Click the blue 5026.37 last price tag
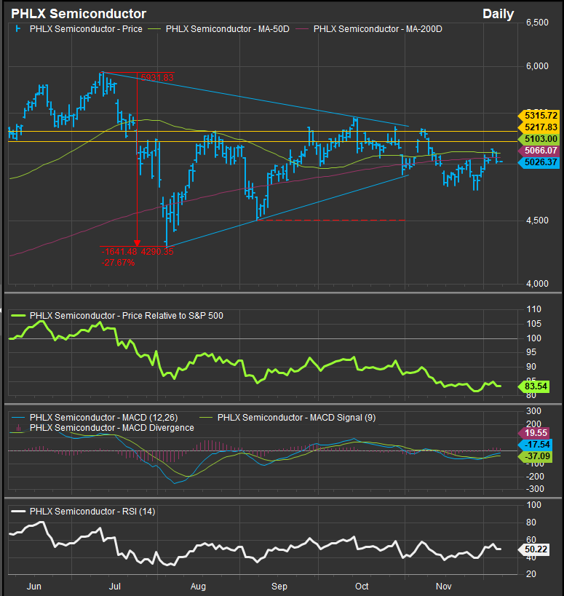This screenshot has height=596, width=564. point(540,162)
